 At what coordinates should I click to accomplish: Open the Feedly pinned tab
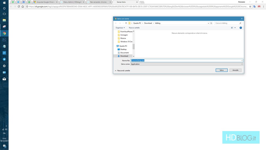[29, 2]
